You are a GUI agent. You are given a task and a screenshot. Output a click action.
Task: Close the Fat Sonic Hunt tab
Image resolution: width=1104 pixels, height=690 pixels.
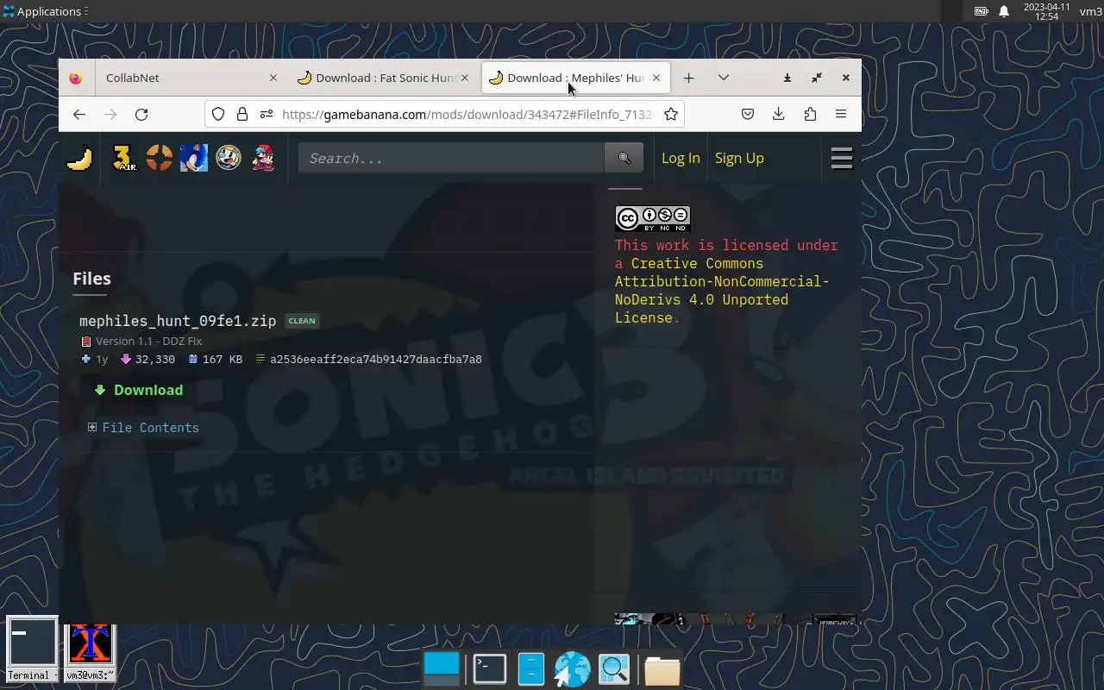coord(465,78)
